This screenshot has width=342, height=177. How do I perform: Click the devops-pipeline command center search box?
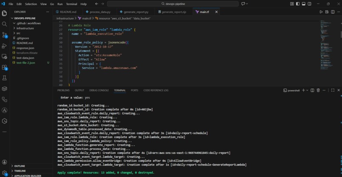click(x=173, y=4)
